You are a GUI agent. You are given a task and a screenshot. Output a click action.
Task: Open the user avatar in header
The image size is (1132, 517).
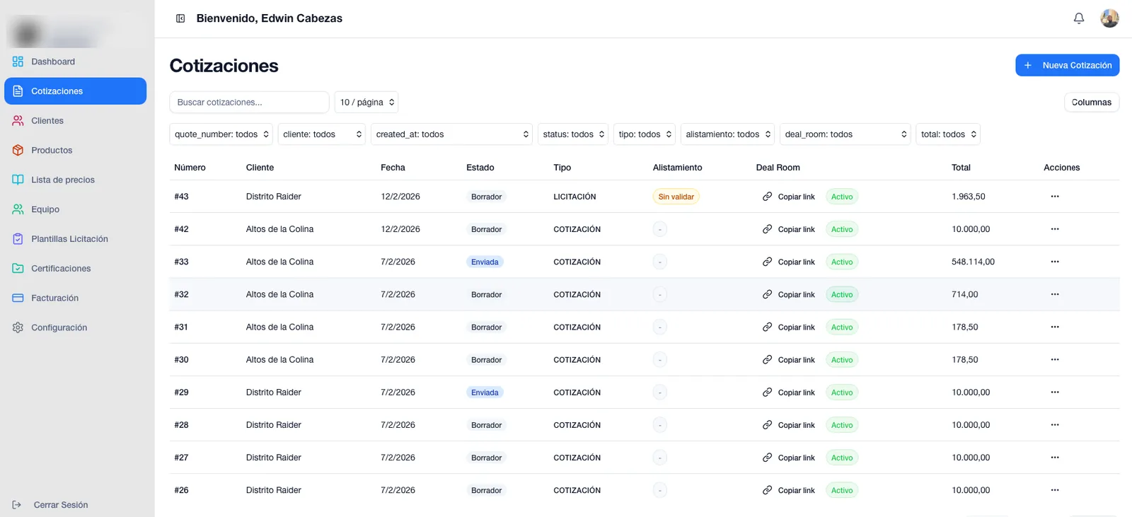(1109, 18)
